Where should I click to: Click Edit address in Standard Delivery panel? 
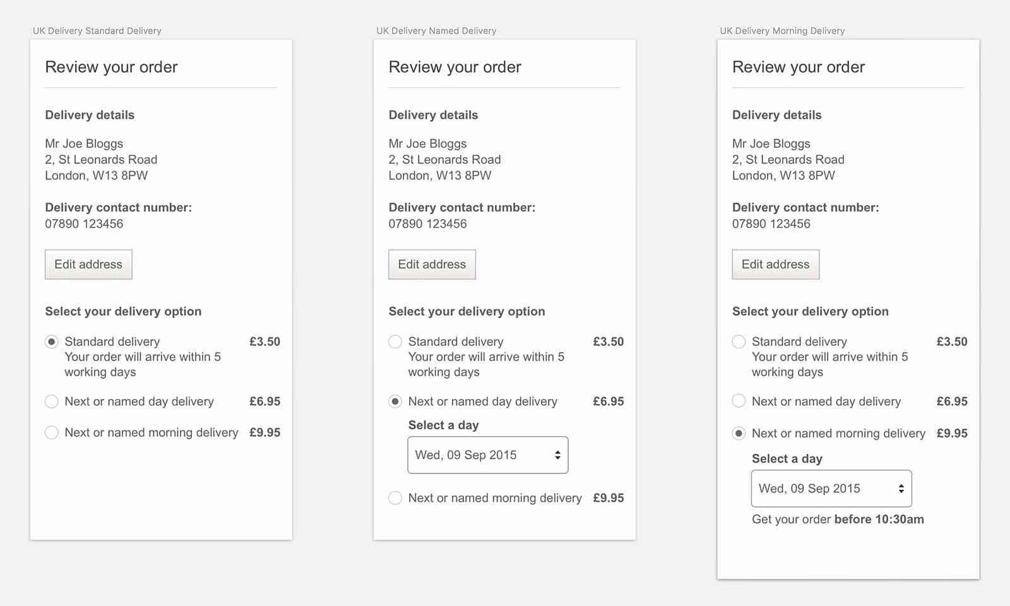(88, 264)
